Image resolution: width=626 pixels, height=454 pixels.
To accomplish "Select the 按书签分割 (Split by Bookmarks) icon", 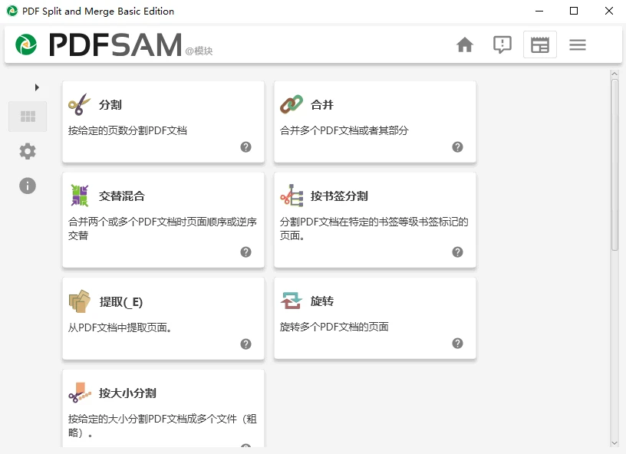I will pos(293,196).
